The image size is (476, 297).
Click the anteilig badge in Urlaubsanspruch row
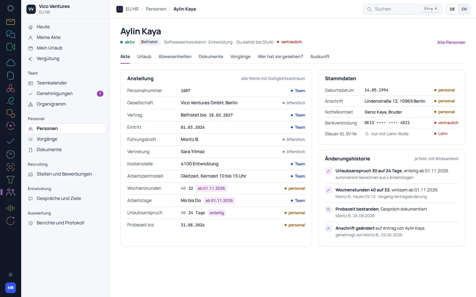(x=217, y=213)
